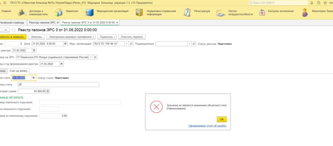
Task: Expand the Подразделение dropdown list
Action: pyautogui.click(x=189, y=44)
